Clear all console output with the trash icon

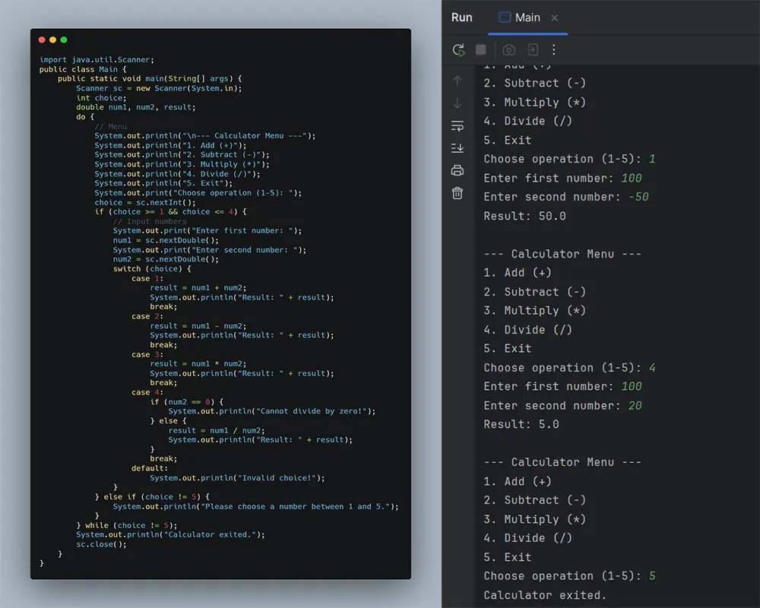coord(457,192)
